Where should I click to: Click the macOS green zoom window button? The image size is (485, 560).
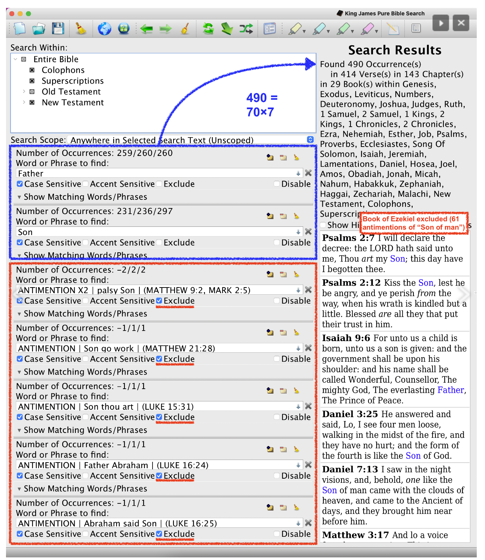[x=28, y=13]
